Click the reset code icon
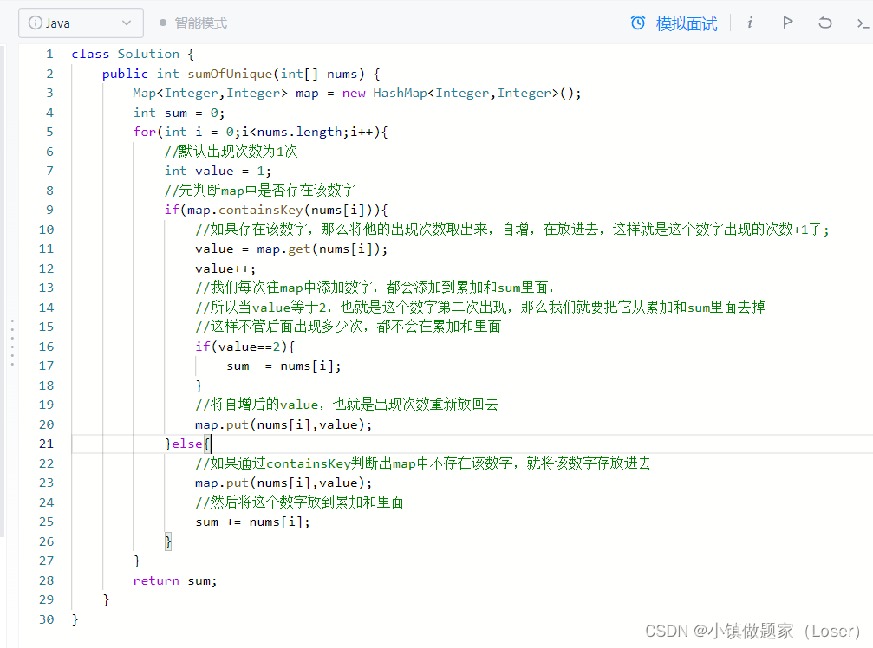The height and width of the screenshot is (648, 873). pos(824,23)
